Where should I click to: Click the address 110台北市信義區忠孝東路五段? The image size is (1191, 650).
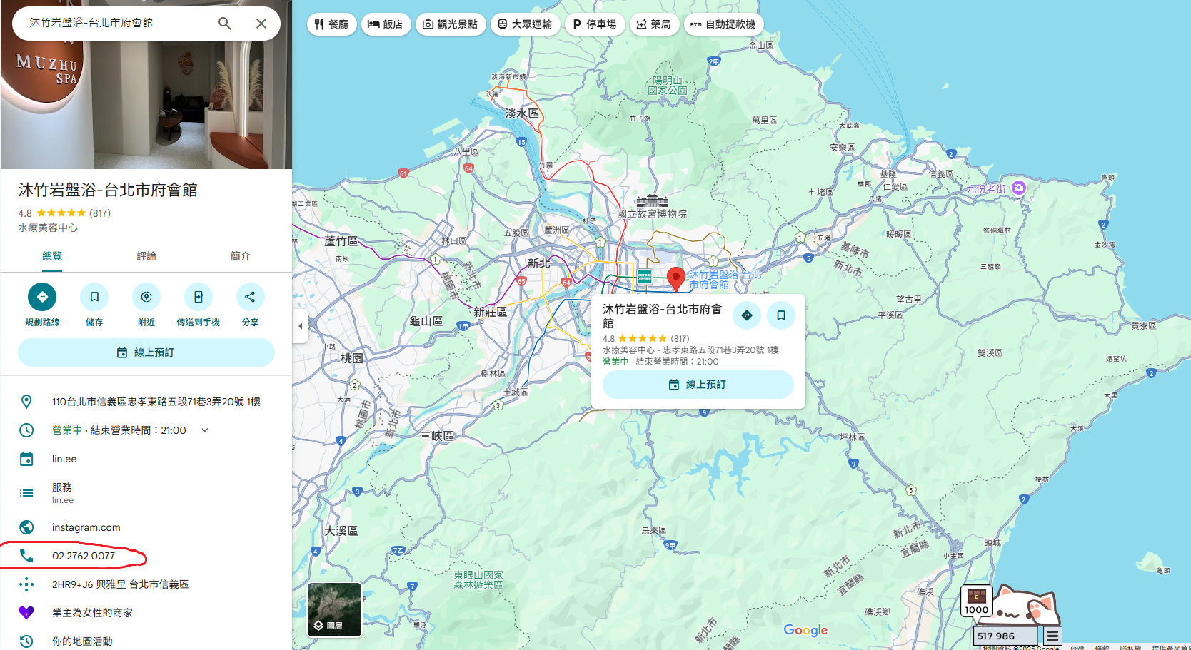(x=156, y=402)
